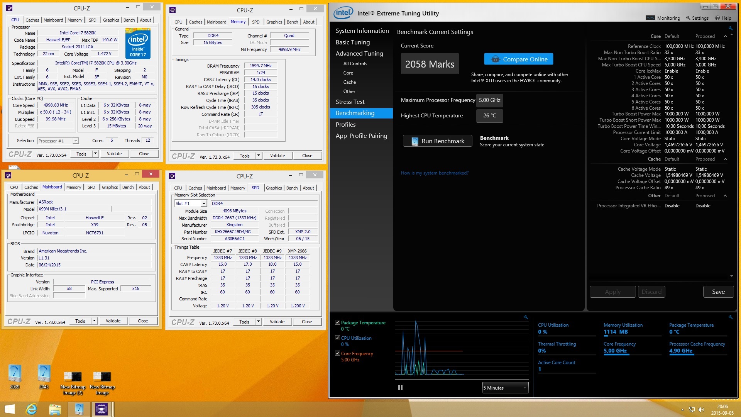Open Tools dropdown arrow in Mainboard window
The height and width of the screenshot is (417, 741).
[94, 321]
